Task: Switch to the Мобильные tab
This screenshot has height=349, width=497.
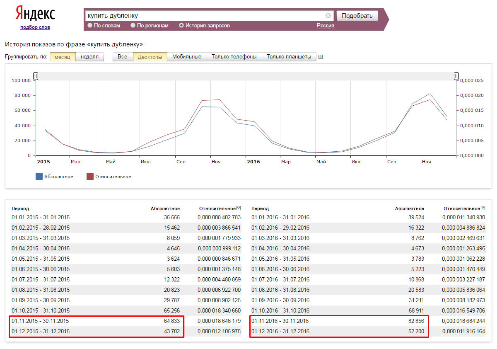Action: [187, 57]
